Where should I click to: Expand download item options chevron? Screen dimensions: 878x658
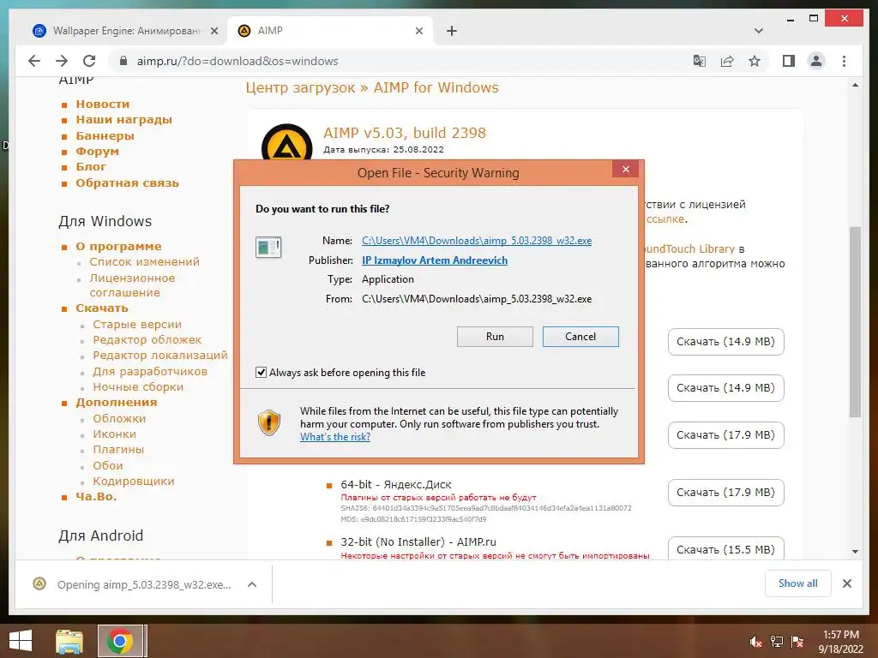[252, 584]
